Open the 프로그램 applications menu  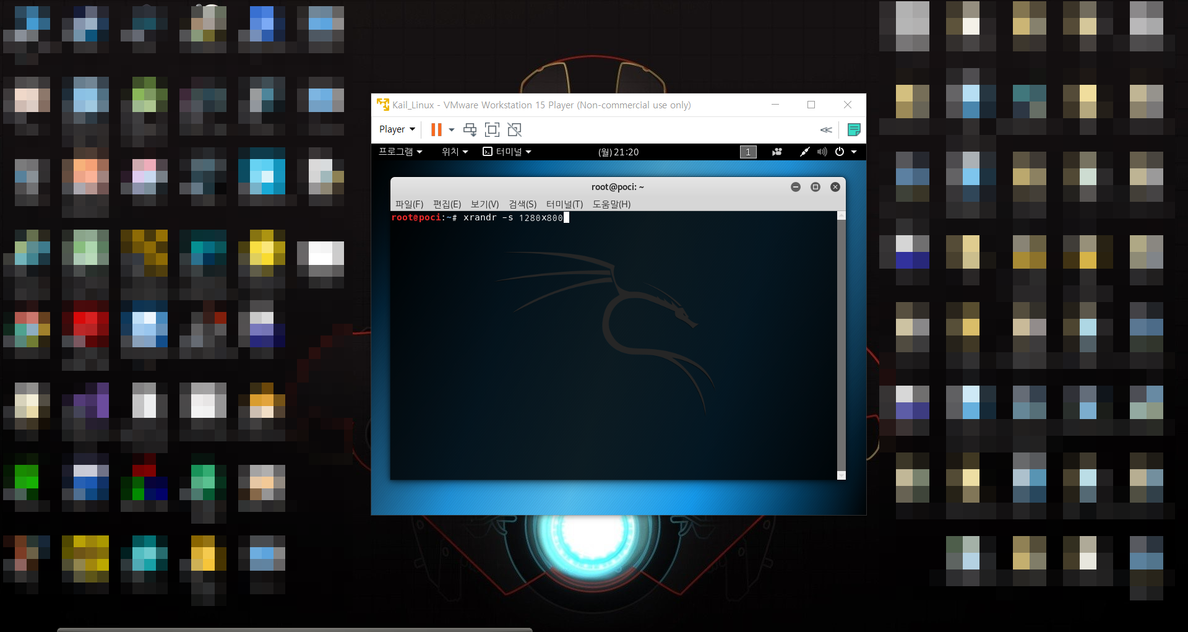click(400, 152)
